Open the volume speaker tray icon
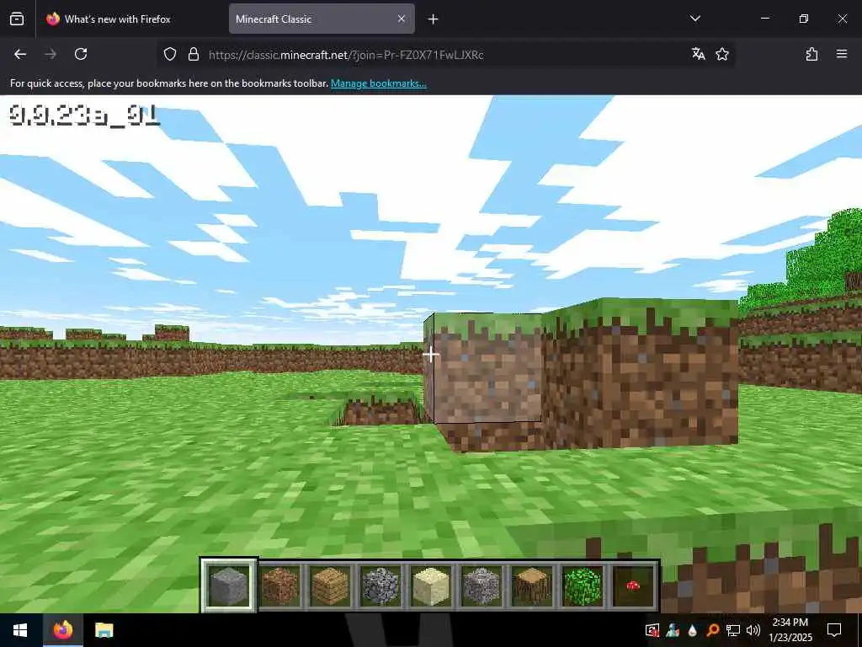This screenshot has height=647, width=862. point(753,630)
